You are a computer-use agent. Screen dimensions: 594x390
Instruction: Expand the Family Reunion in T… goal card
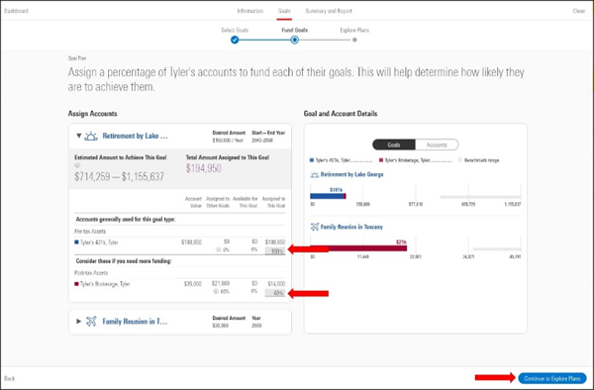tap(79, 321)
